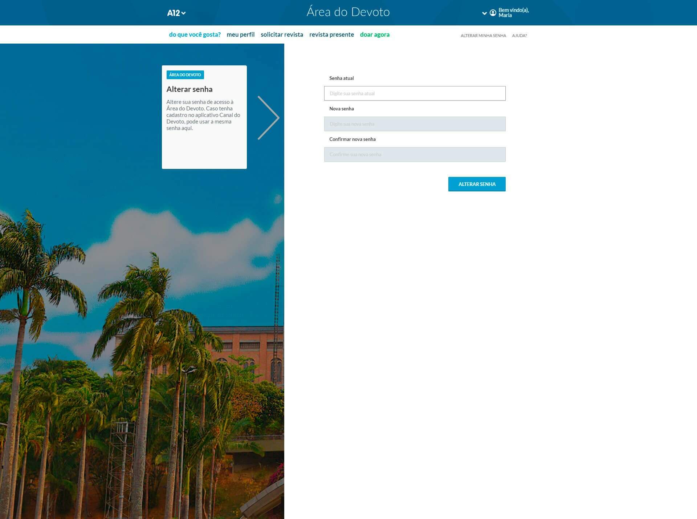This screenshot has width=697, height=519.
Task: Click the 'Digite sua nova senha' field
Action: pyautogui.click(x=415, y=124)
